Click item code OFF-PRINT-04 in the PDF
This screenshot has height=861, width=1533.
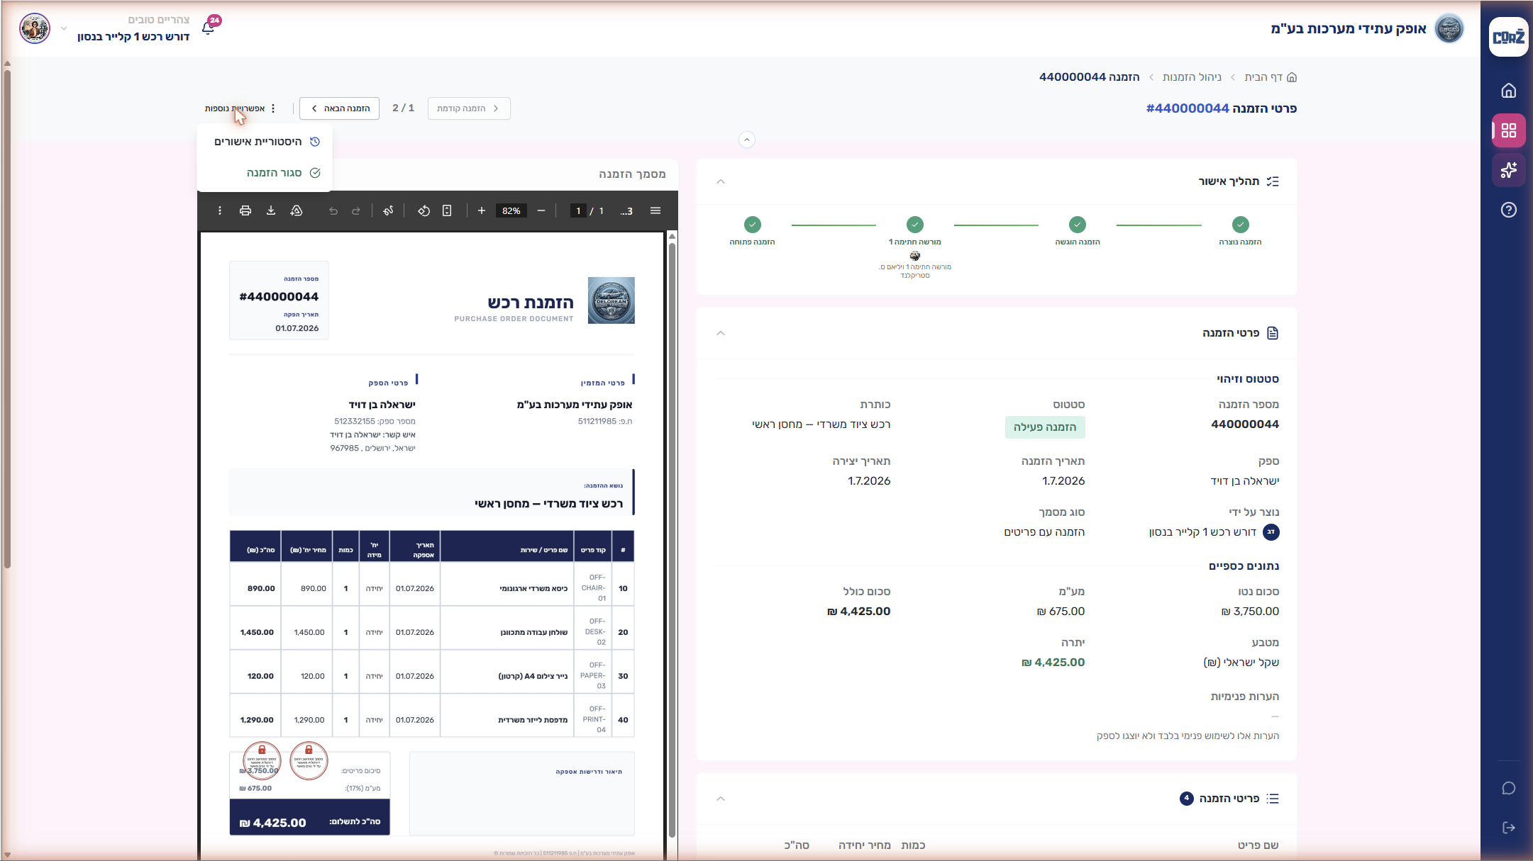[x=594, y=719]
